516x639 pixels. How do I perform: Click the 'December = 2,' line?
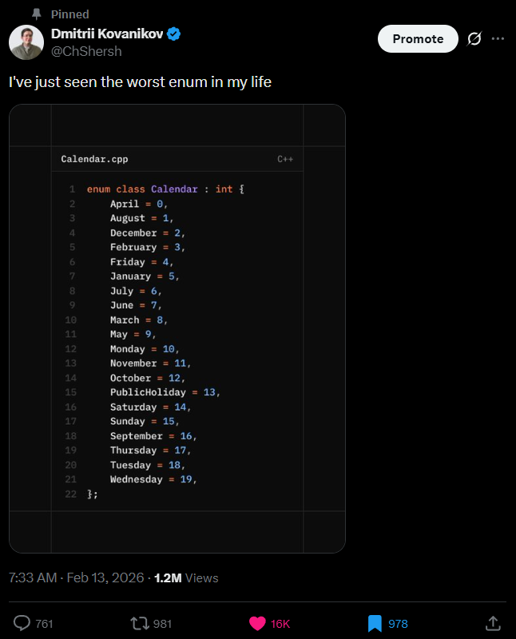pyautogui.click(x=148, y=232)
